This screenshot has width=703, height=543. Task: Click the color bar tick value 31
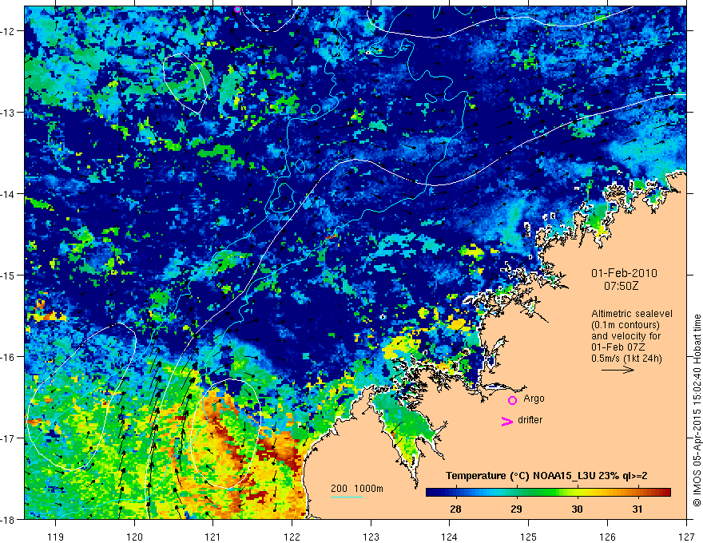click(637, 509)
